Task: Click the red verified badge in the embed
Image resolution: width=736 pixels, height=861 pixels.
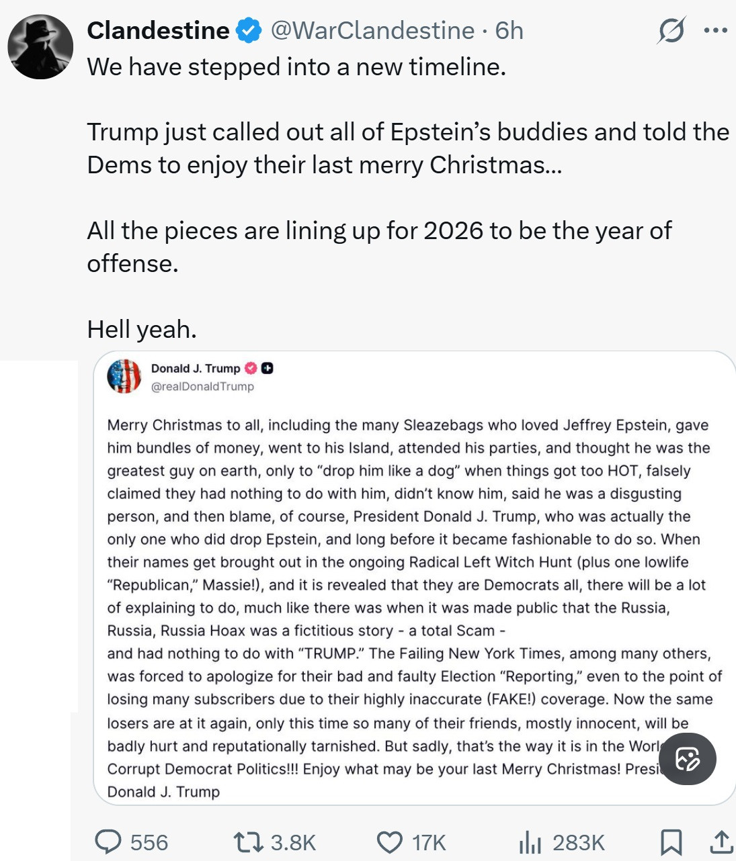Action: click(x=251, y=368)
